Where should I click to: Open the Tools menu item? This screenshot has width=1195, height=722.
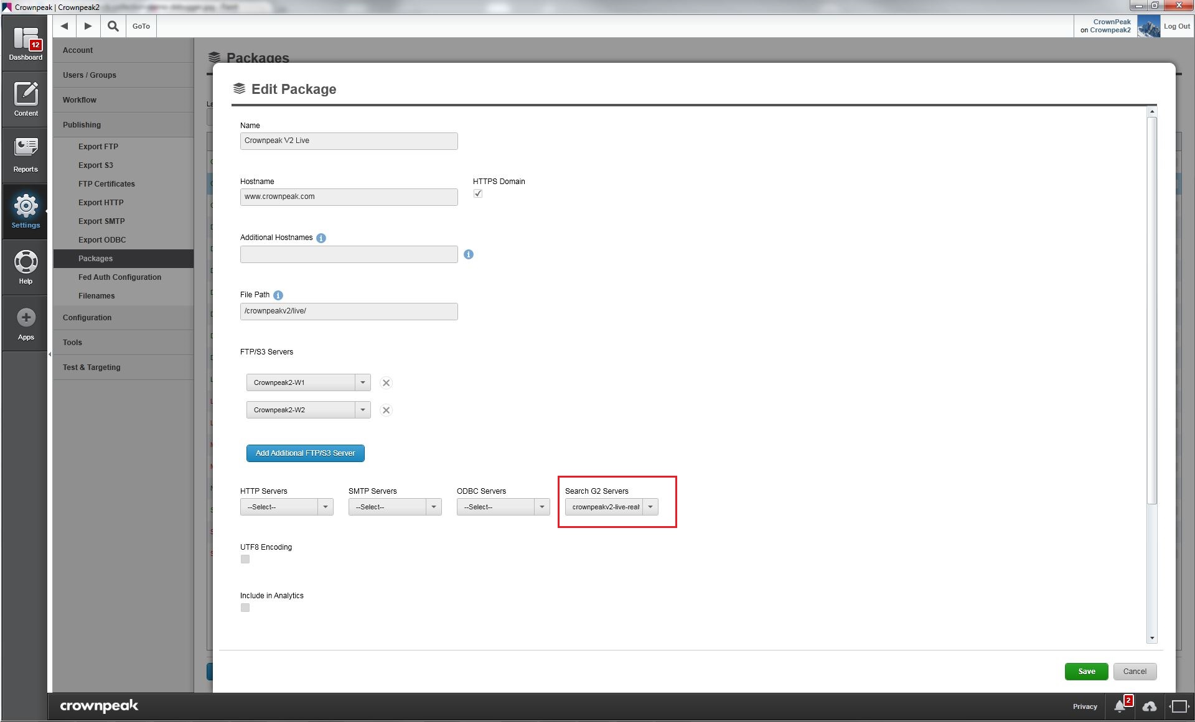[x=123, y=343]
